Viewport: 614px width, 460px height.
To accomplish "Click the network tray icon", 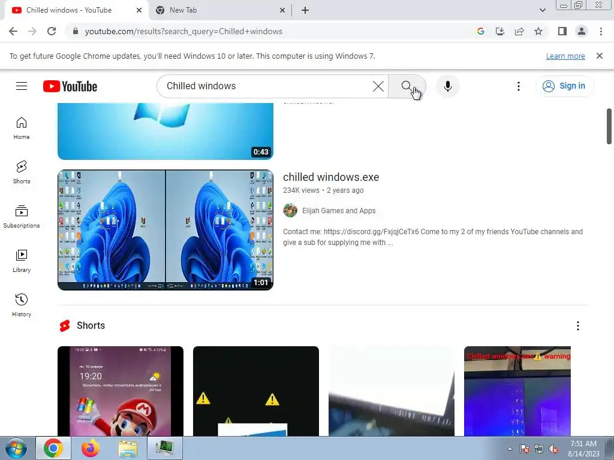I will pyautogui.click(x=539, y=449).
